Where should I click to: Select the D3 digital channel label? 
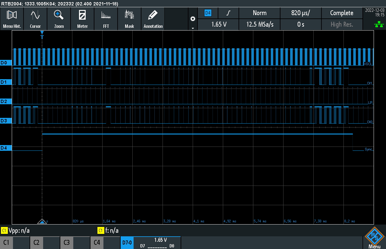[x=6, y=121]
